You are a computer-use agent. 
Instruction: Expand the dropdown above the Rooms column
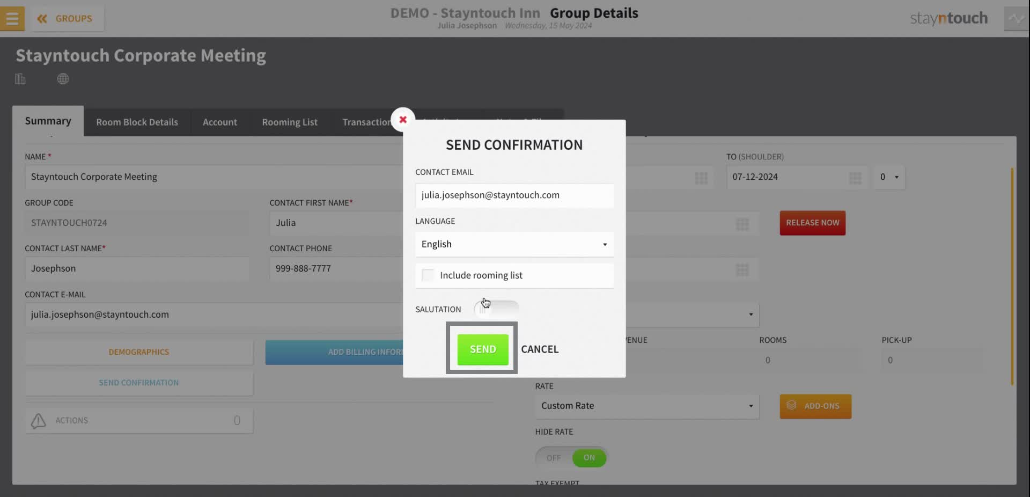point(692,315)
